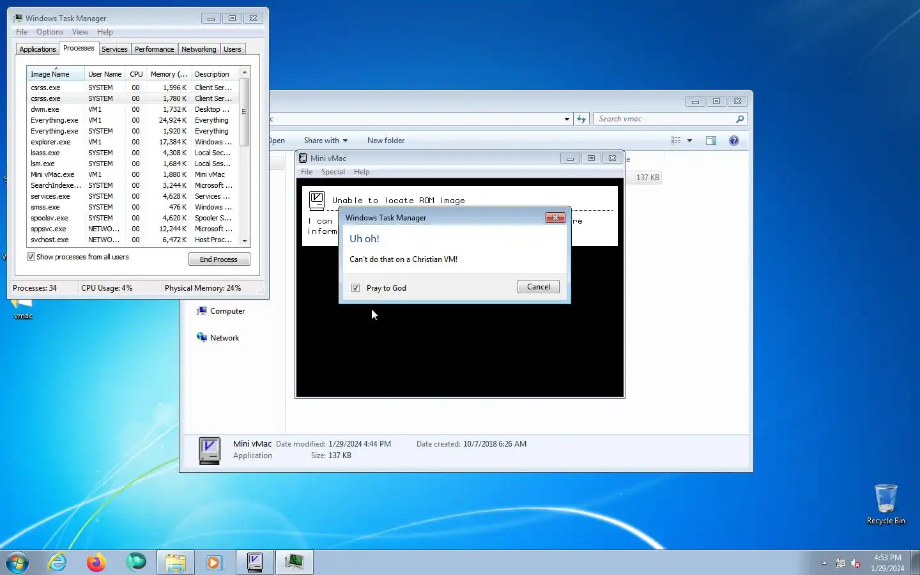Click the Explorer change view icon
Viewport: 920px width, 575px height.
coord(676,141)
